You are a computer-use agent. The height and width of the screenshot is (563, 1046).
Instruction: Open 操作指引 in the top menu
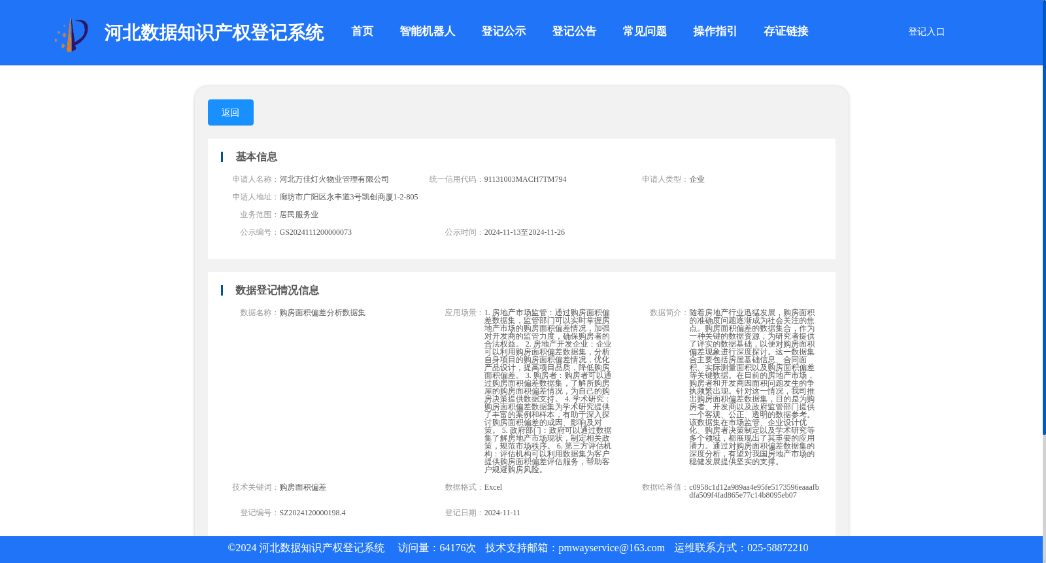[715, 31]
